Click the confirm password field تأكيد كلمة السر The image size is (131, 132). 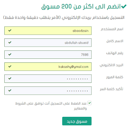click(x=48, y=90)
